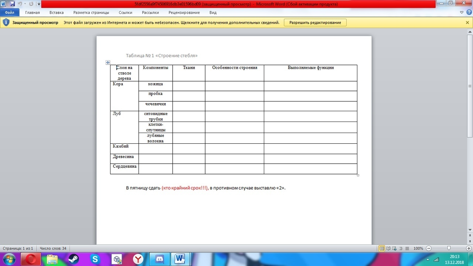473x266 pixels.
Task: Switch to Outline view
Action: [401, 248]
